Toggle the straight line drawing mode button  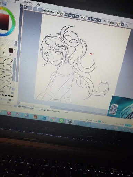pos(127,25)
